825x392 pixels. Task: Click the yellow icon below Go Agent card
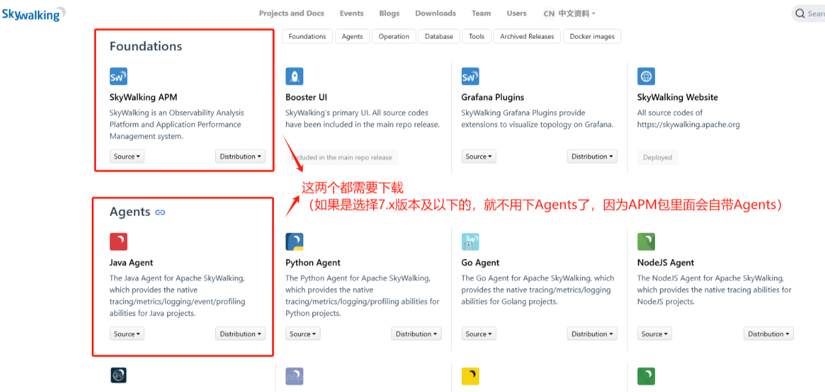pos(470,376)
